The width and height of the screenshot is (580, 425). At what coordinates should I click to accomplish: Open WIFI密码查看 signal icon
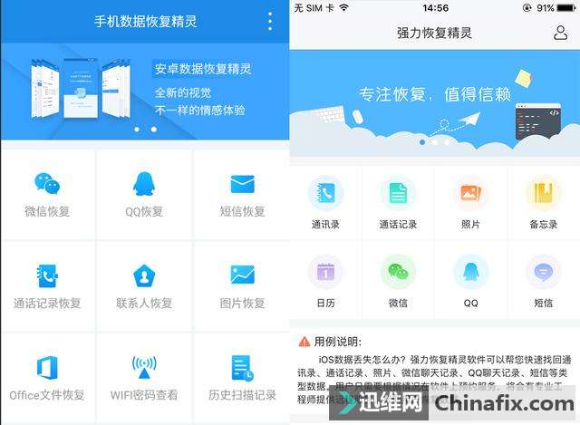click(144, 367)
